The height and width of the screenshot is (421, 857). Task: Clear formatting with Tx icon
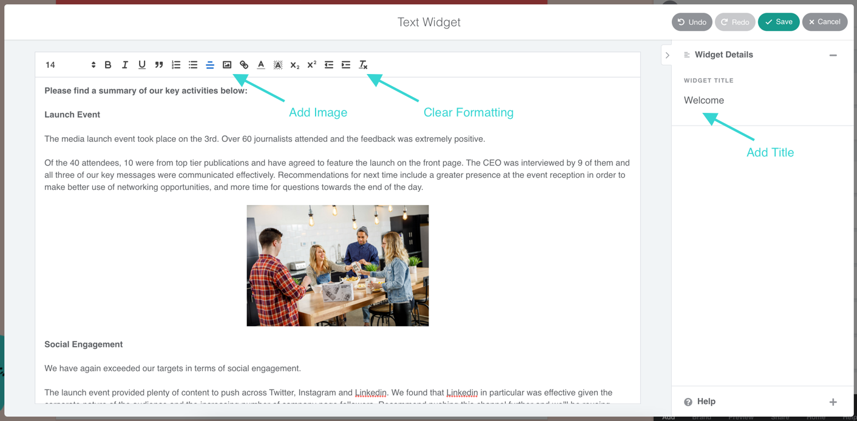(x=363, y=65)
